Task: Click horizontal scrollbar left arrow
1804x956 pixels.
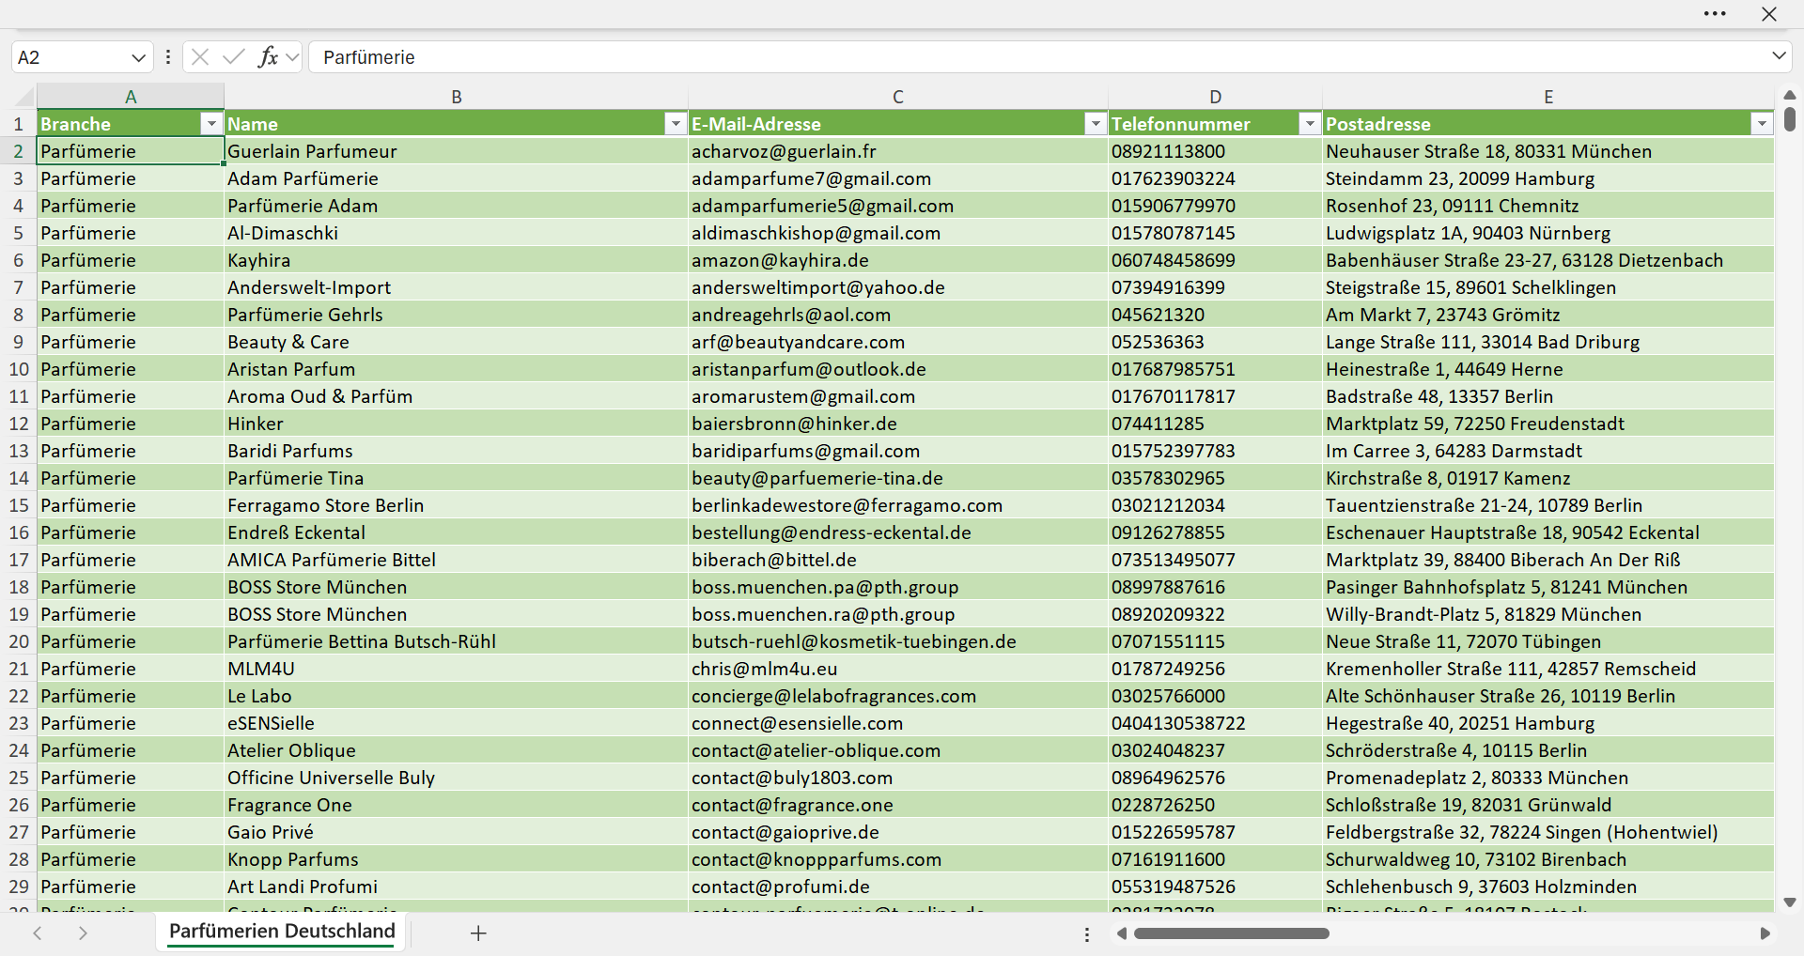Action: pyautogui.click(x=1121, y=933)
